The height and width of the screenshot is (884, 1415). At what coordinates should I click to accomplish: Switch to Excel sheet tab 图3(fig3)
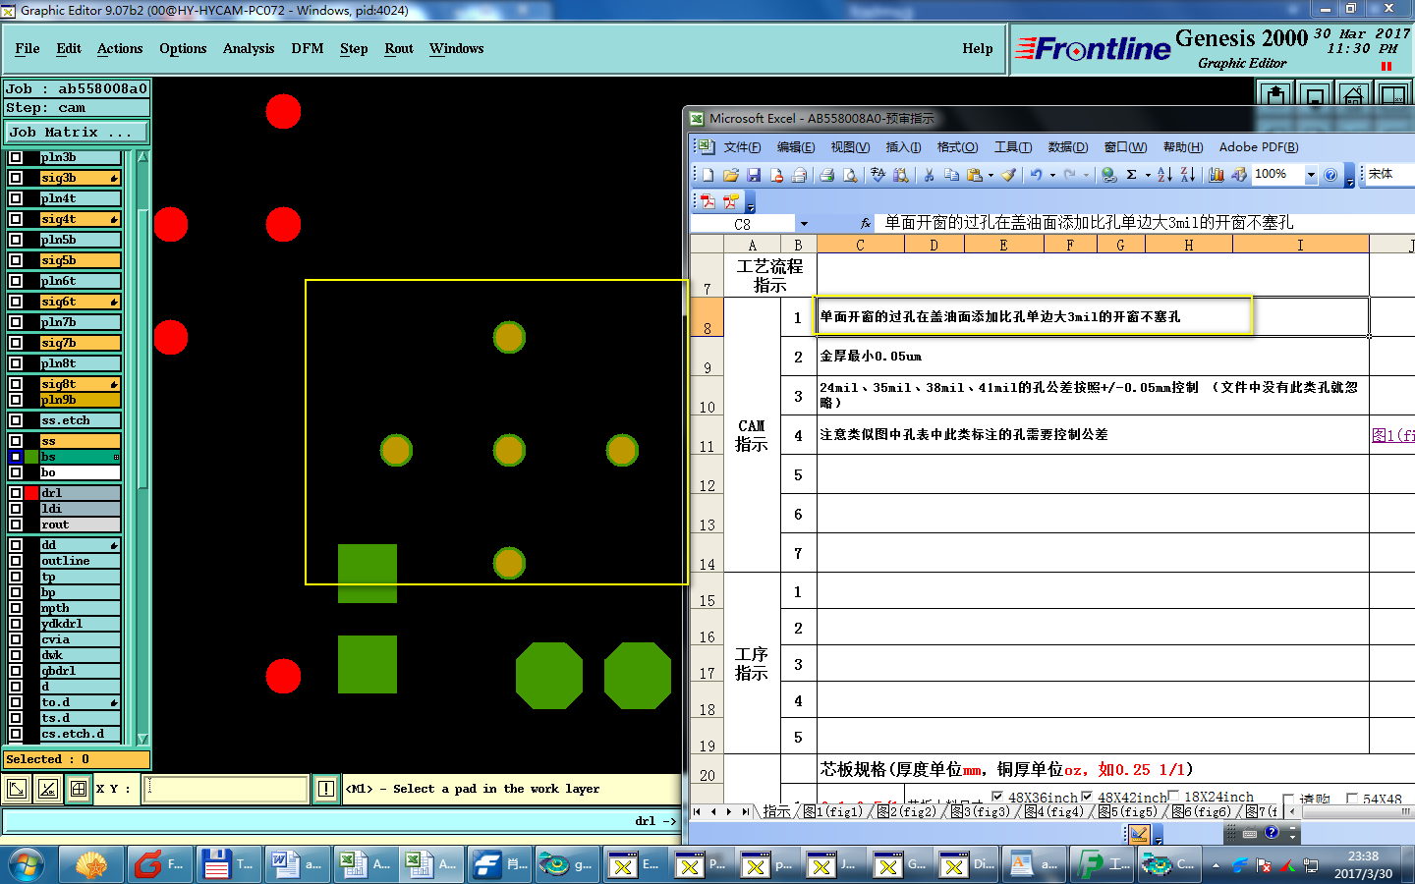point(980,811)
